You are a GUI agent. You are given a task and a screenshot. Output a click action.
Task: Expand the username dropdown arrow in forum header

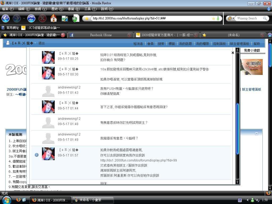(35, 43)
